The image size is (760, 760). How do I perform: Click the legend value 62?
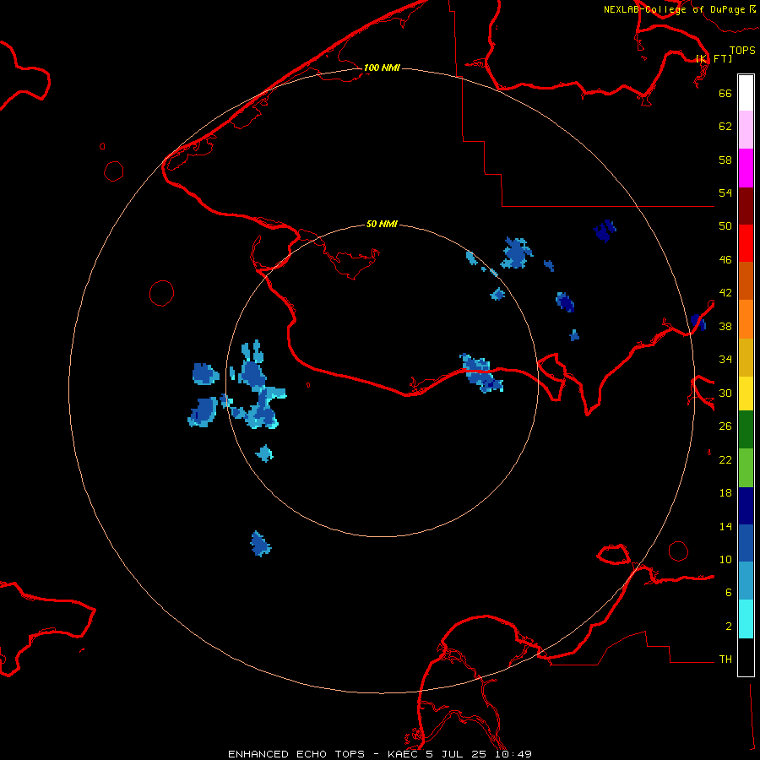click(725, 127)
